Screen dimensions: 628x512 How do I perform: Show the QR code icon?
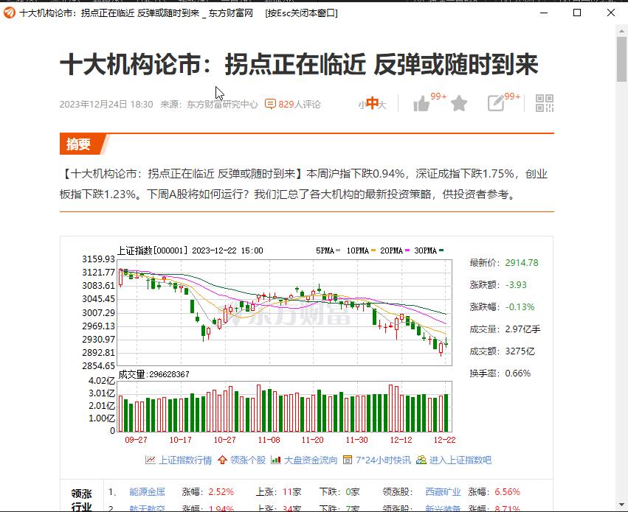pyautogui.click(x=545, y=103)
